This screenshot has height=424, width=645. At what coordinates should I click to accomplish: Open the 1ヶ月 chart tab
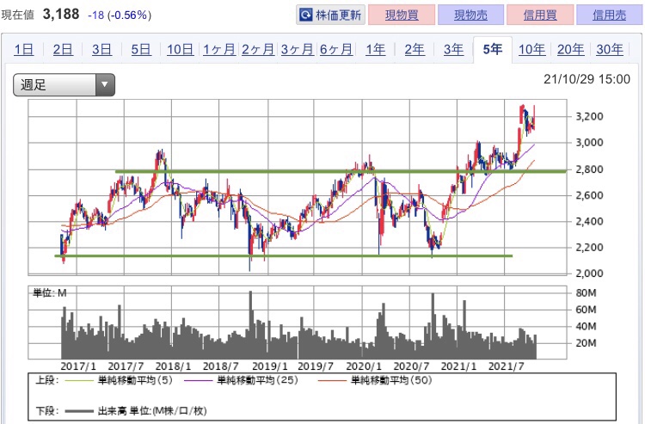[218, 49]
